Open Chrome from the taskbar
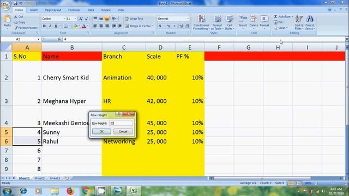 (x=86, y=191)
